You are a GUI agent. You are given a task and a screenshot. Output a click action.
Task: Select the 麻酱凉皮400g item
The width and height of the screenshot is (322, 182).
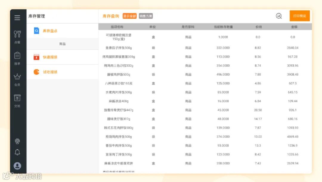point(118,101)
